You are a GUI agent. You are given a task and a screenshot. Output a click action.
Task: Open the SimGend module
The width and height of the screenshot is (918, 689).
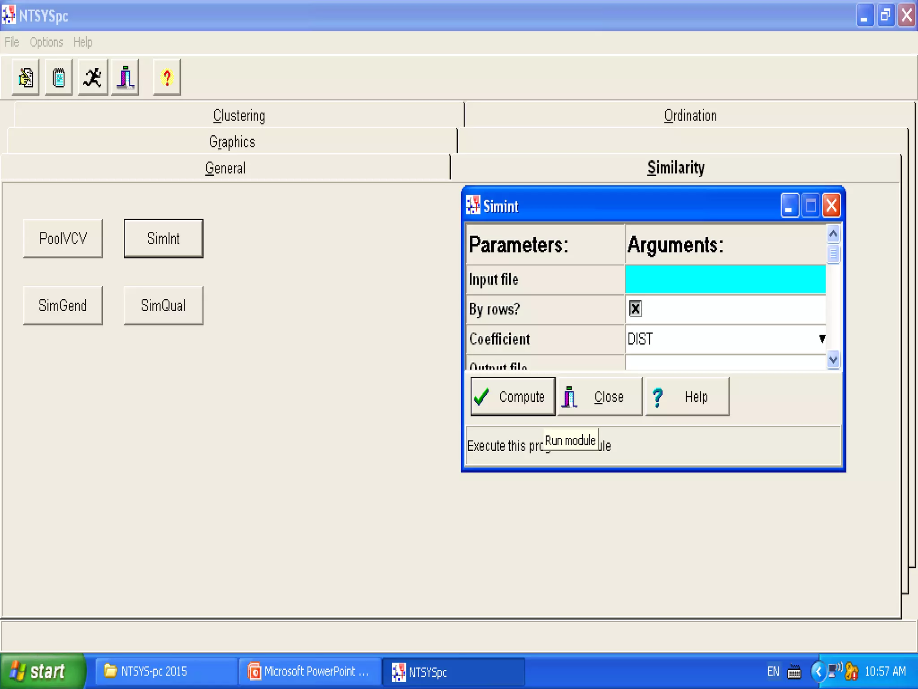click(63, 305)
